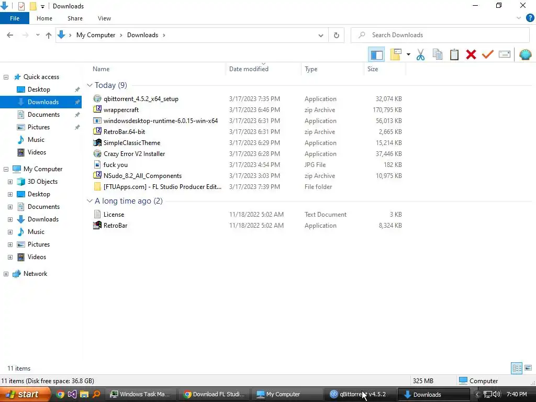Click the Classic Shell settings shell icon
This screenshot has height=402, width=536.
[525, 54]
